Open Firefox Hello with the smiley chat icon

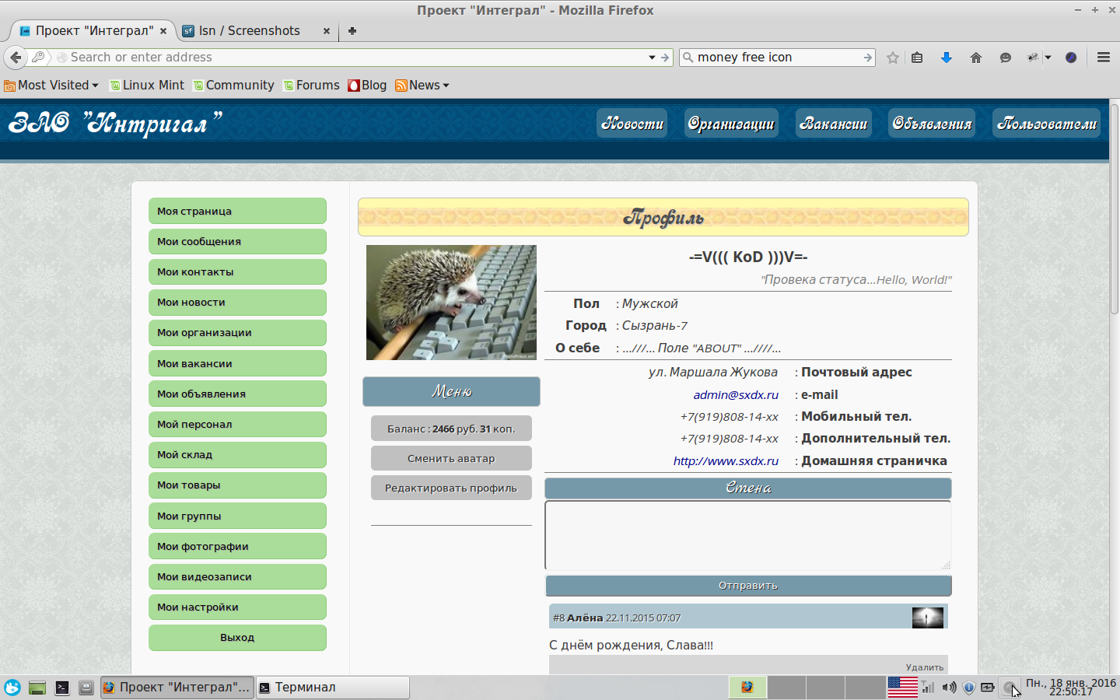1006,57
